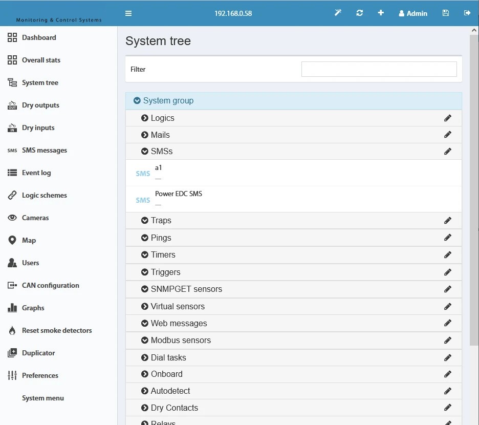Image resolution: width=479 pixels, height=425 pixels.
Task: Toggle the Timers tree node
Action: tap(144, 254)
